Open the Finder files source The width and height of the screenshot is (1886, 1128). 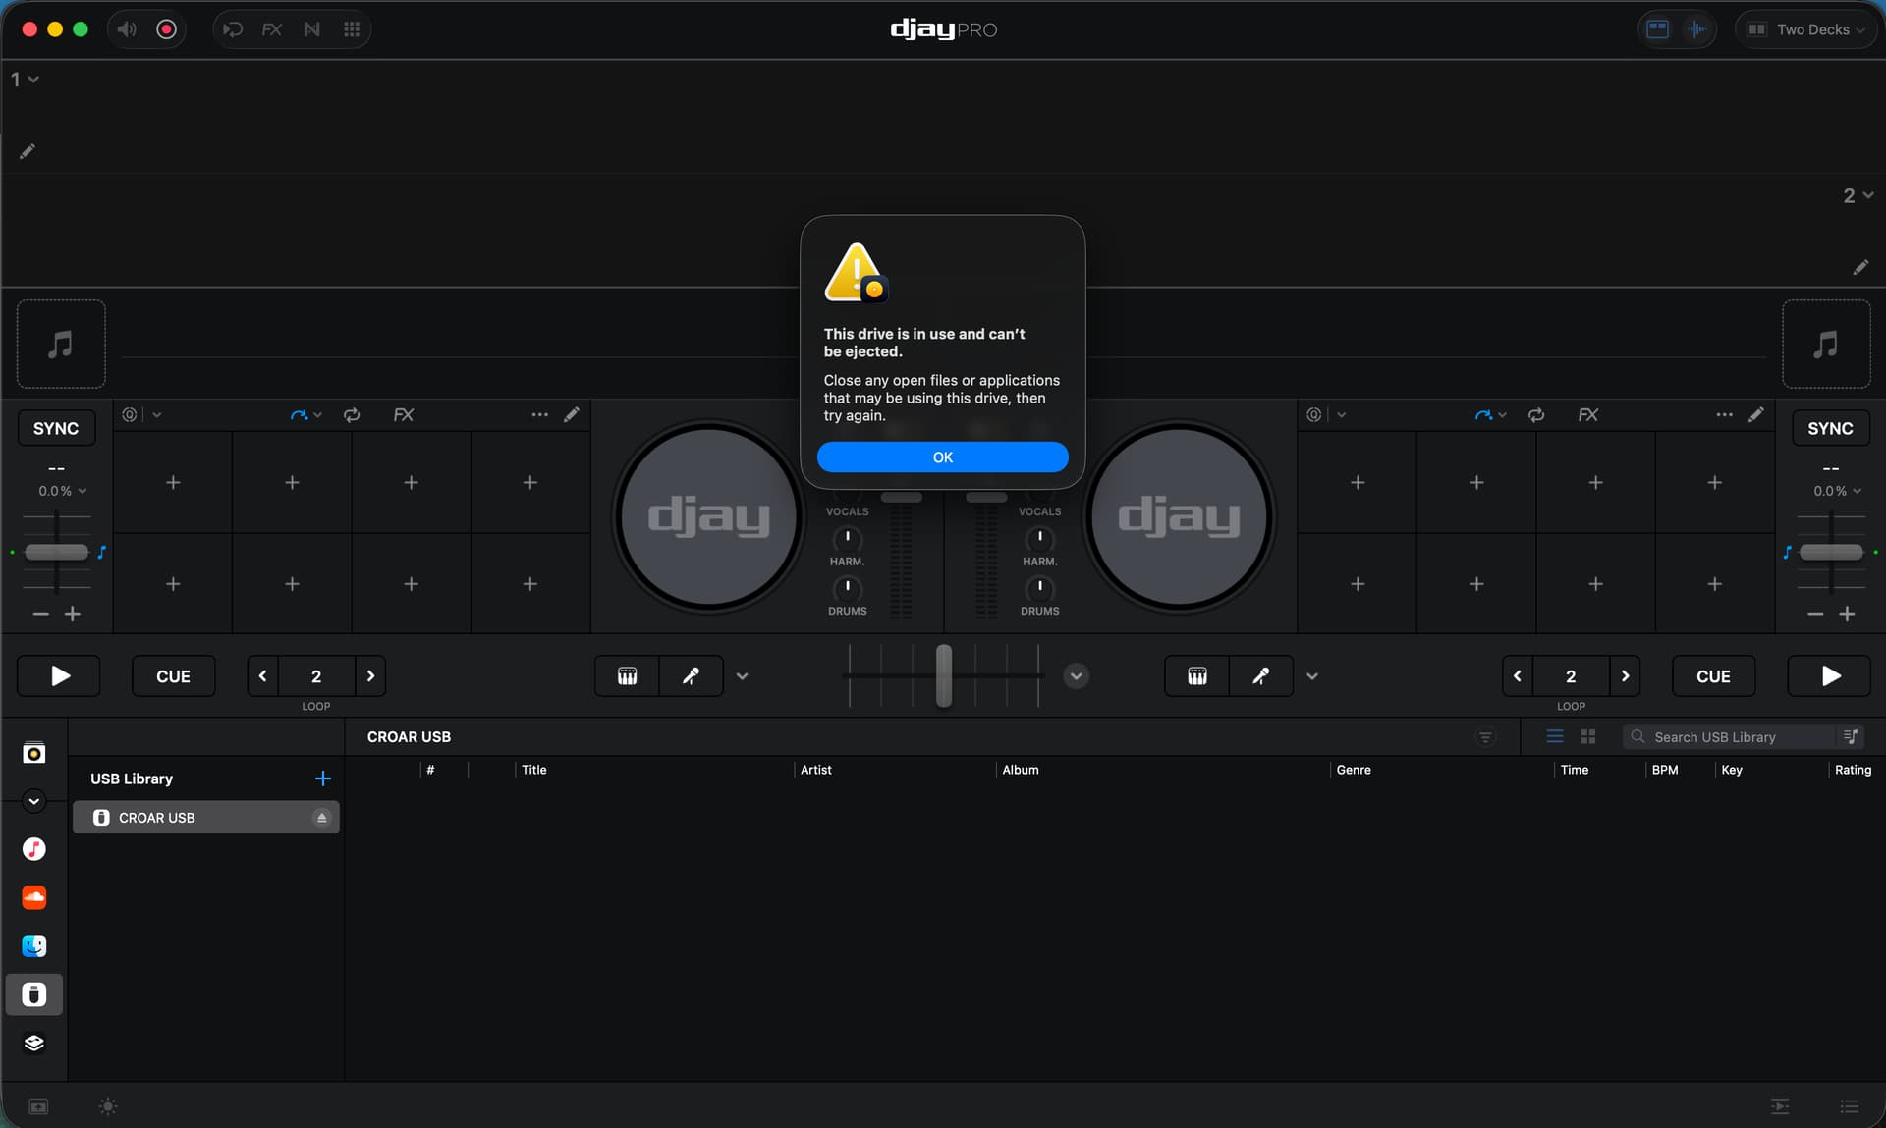pyautogui.click(x=34, y=945)
